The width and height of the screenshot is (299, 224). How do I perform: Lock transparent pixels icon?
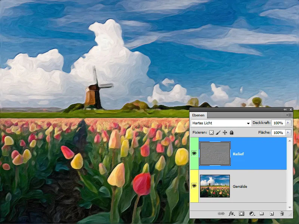[211, 133]
